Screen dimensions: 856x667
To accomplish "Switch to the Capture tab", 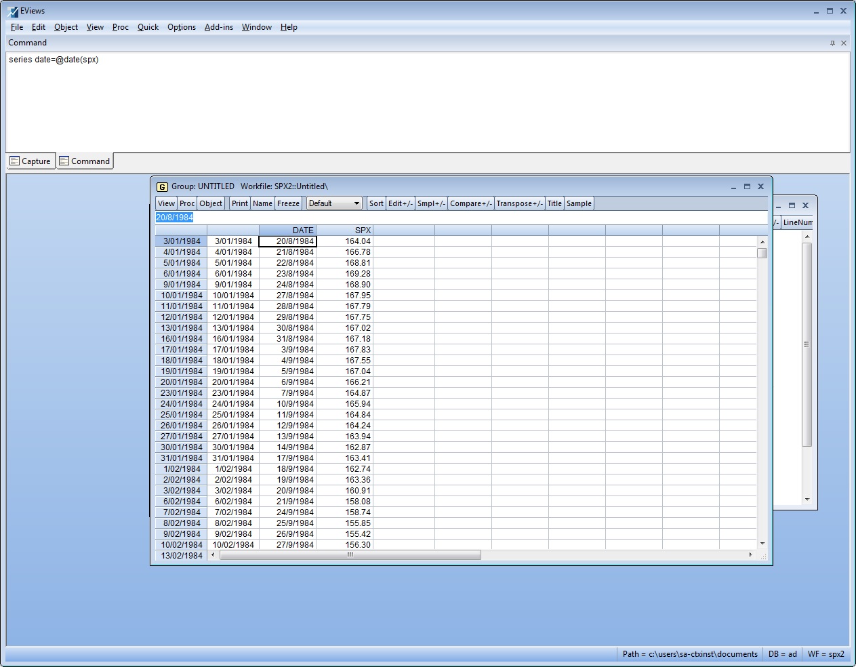I will click(30, 161).
